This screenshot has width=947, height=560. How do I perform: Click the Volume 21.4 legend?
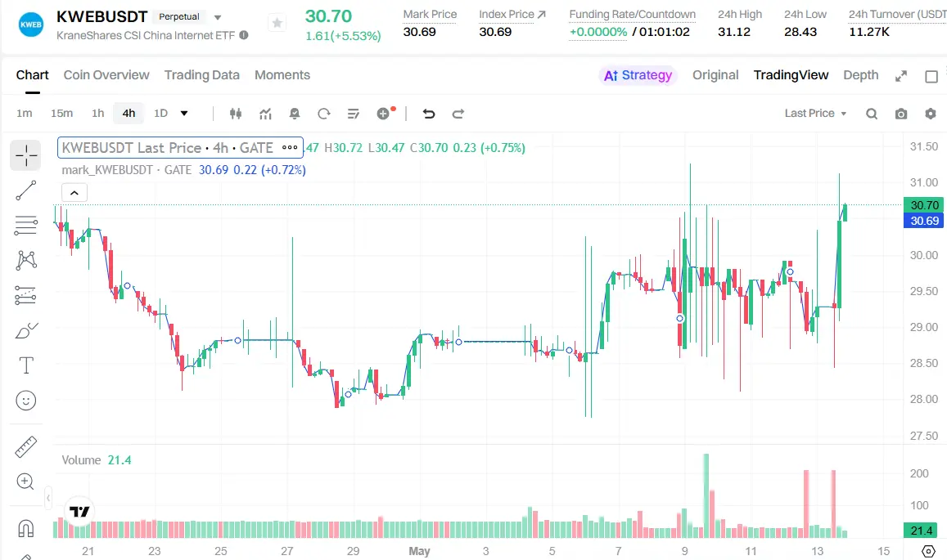(x=96, y=460)
